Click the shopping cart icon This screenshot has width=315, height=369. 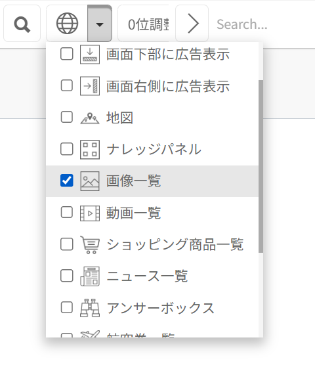(x=90, y=245)
